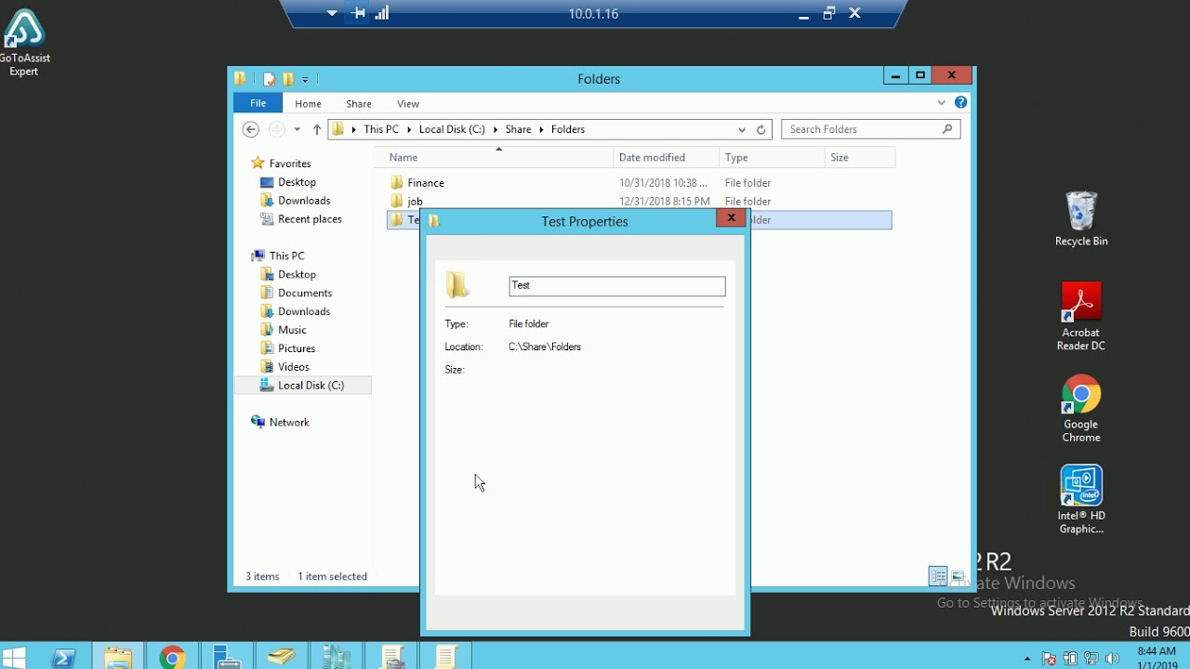Open the GoToAssist Expert desktop shortcut
1190x669 pixels.
[25, 43]
